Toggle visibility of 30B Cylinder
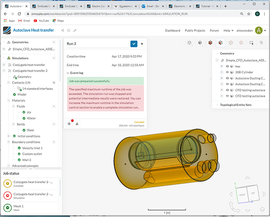Viewport: 270px width, 217px height. [227, 72]
